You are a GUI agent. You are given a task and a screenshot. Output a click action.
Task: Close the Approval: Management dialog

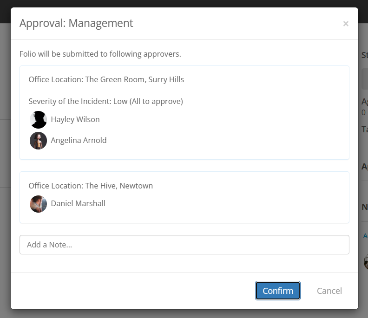(x=346, y=24)
